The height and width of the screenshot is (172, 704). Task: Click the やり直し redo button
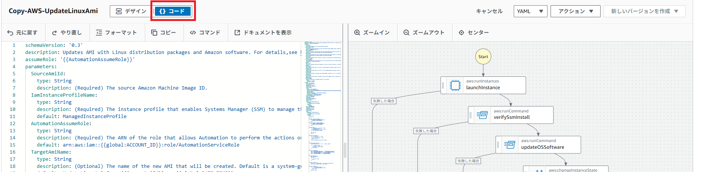(67, 33)
